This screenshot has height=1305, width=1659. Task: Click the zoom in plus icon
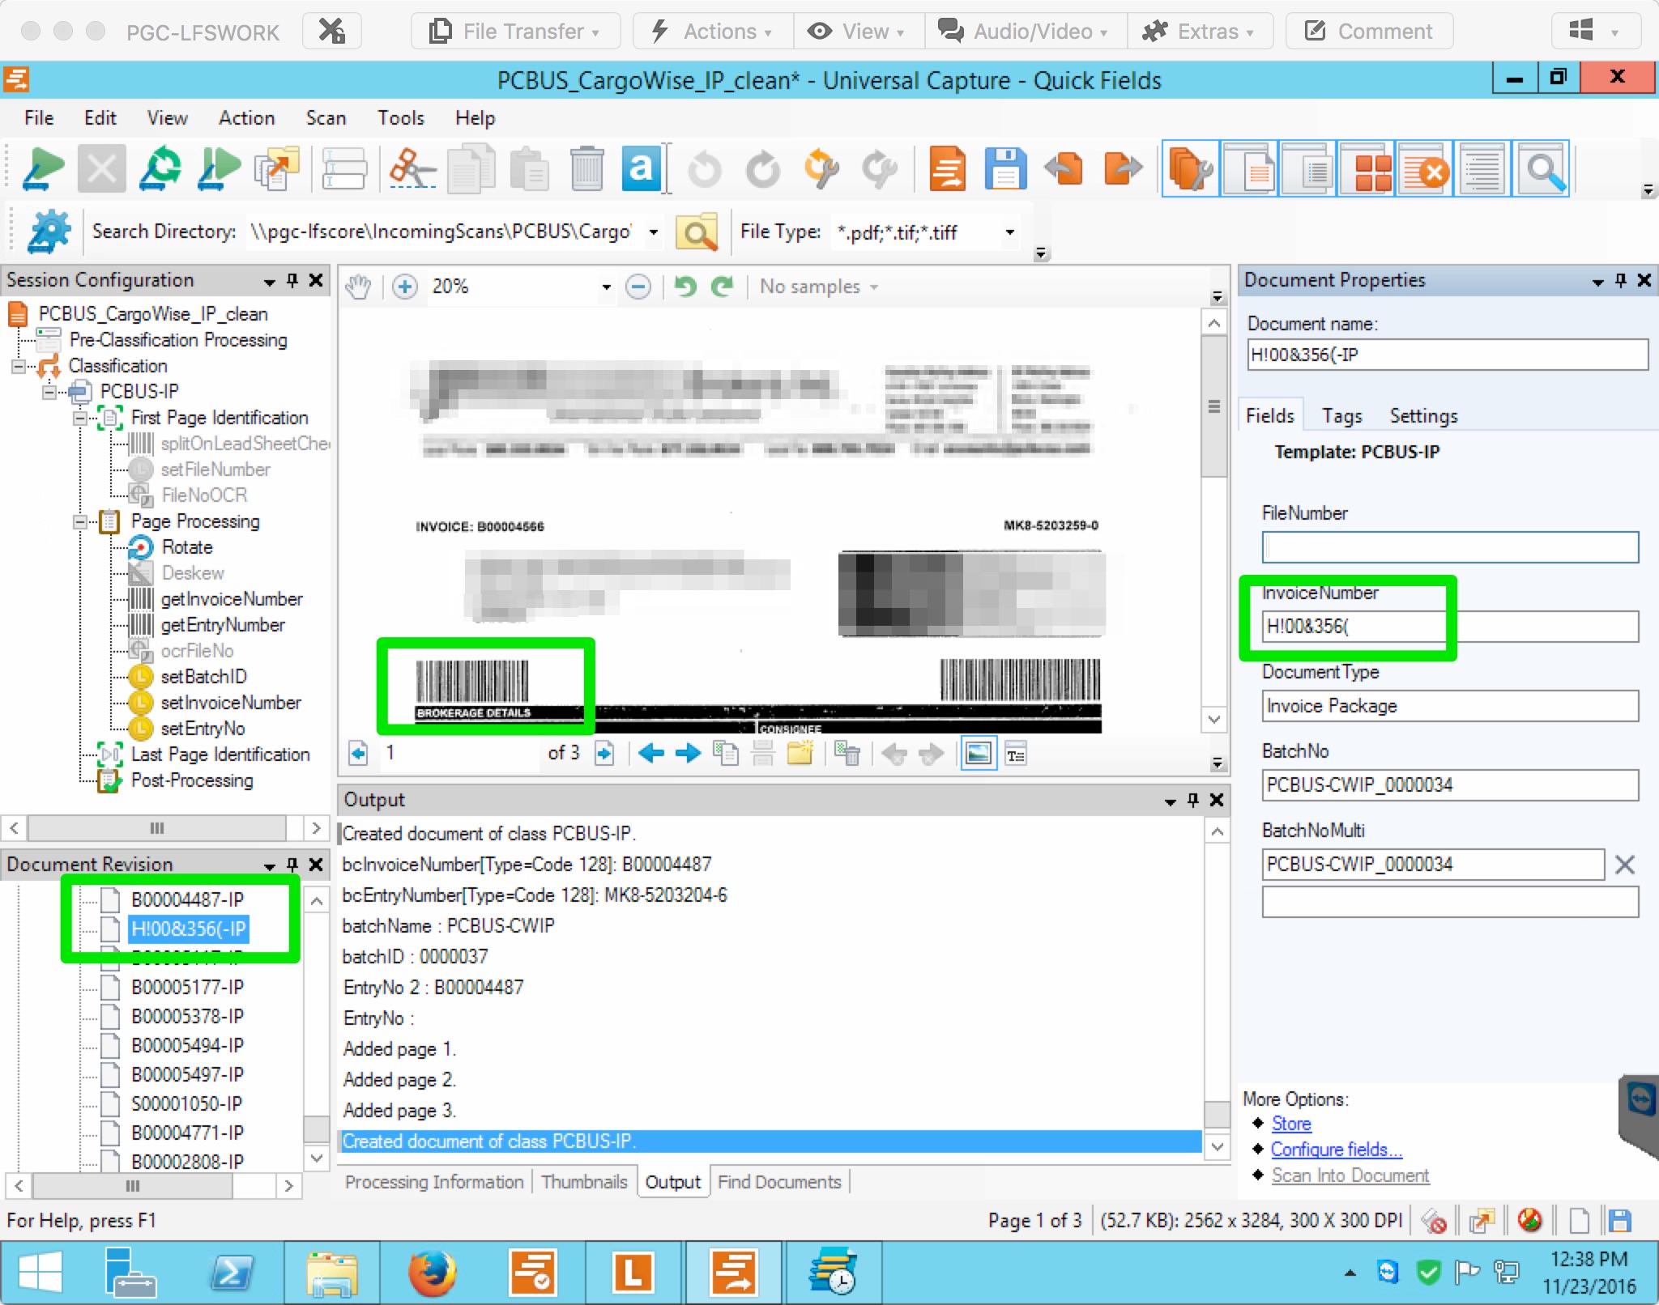pos(405,287)
